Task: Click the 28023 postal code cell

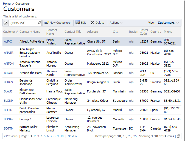Action: click(x=144, y=110)
